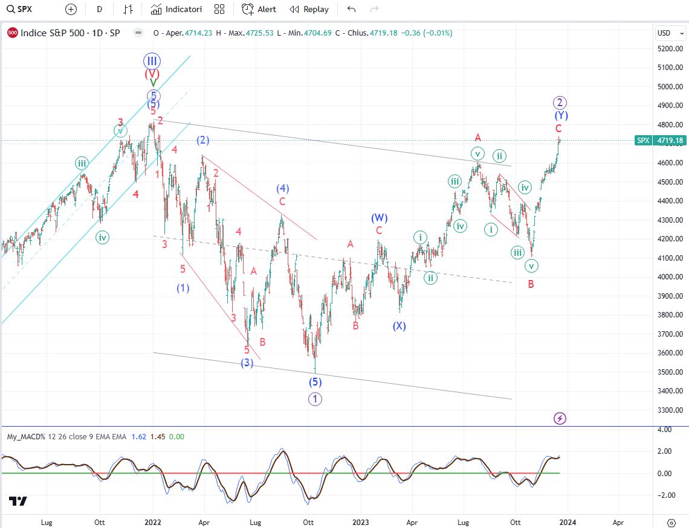Screen dimensions: 689x528
Task: Click the 3300.00 price axis value
Action: [x=670, y=410]
